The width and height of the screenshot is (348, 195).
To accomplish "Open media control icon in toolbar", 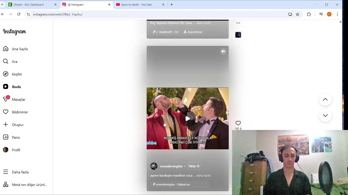I will pyautogui.click(x=321, y=14).
